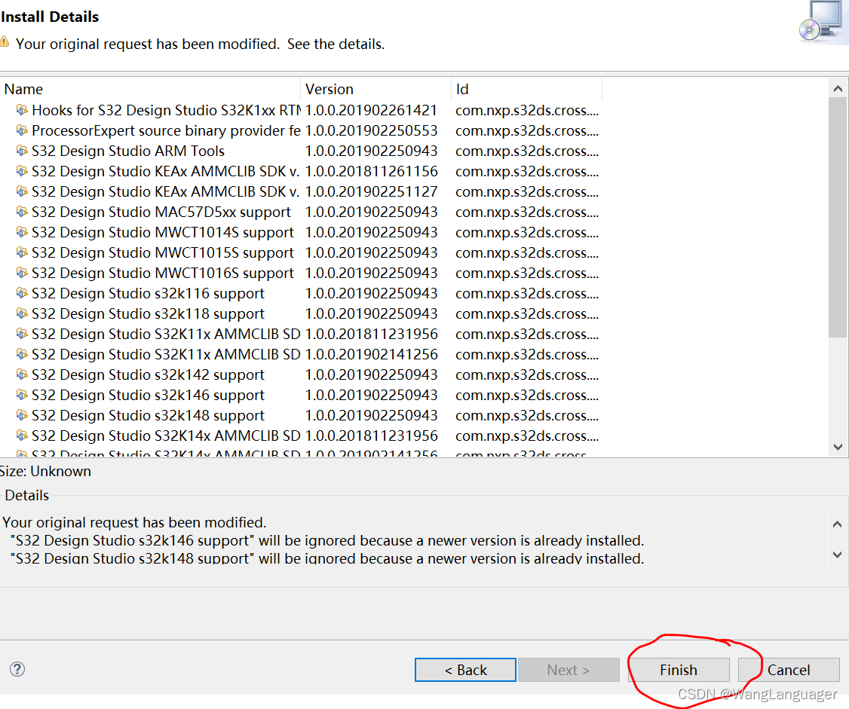
Task: Select 'S32 Design Studio s32k148 support' list row
Action: (148, 416)
